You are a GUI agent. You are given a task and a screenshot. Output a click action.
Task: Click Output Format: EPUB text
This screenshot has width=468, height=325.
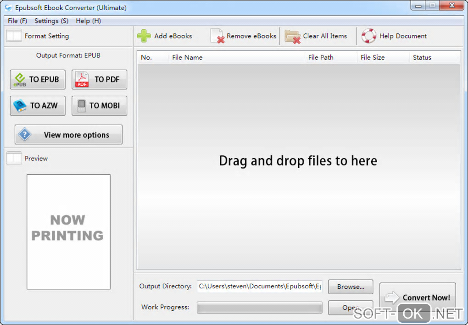[68, 55]
